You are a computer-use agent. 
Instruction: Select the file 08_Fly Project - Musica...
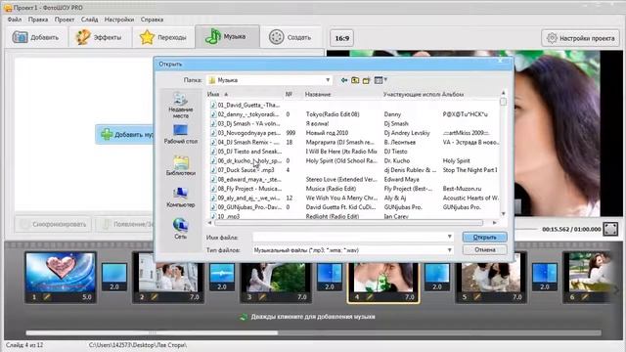tap(246, 189)
